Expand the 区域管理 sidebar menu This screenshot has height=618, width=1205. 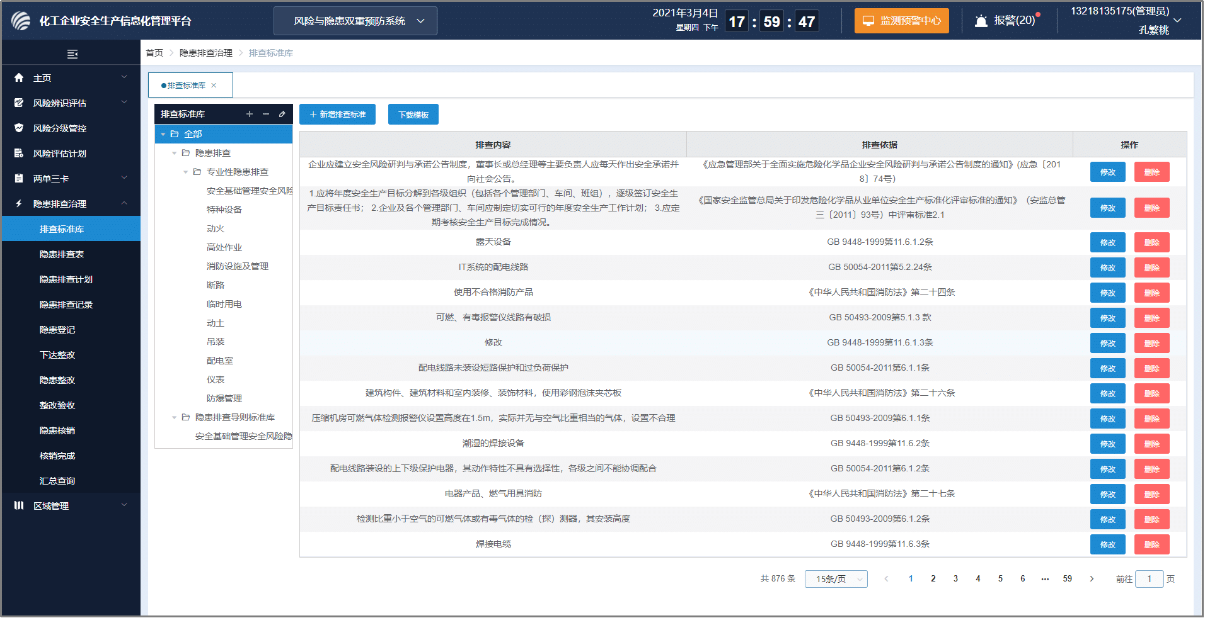[x=124, y=505]
